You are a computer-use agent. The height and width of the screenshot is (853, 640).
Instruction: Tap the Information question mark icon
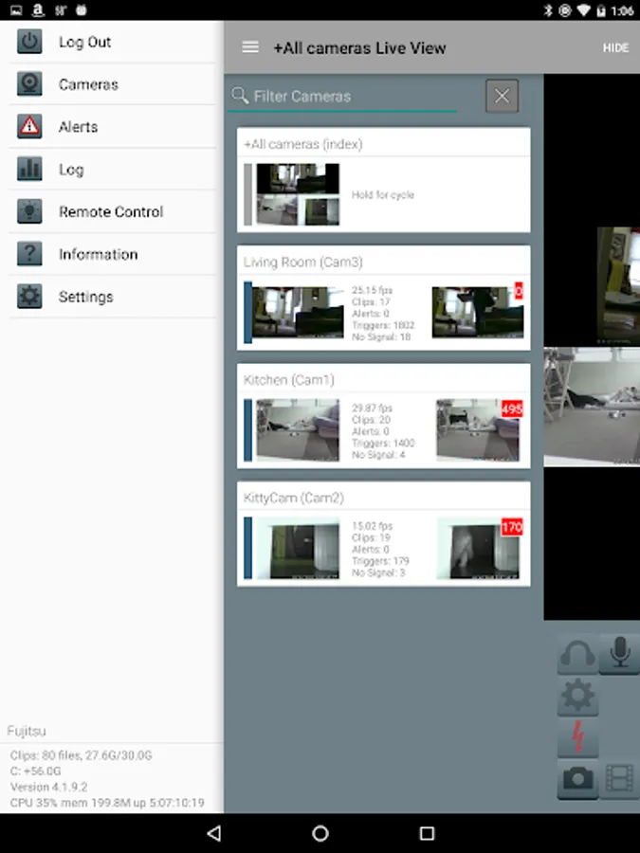pyautogui.click(x=29, y=254)
